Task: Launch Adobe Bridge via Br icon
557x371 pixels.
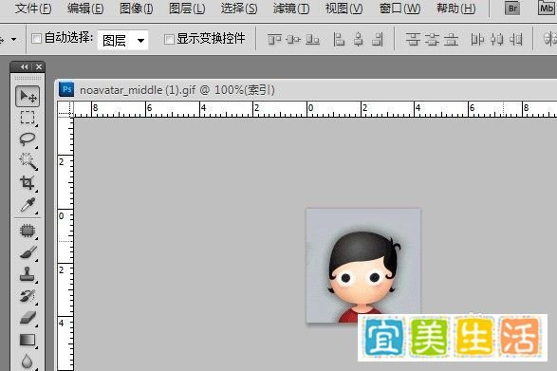Action: (512, 9)
